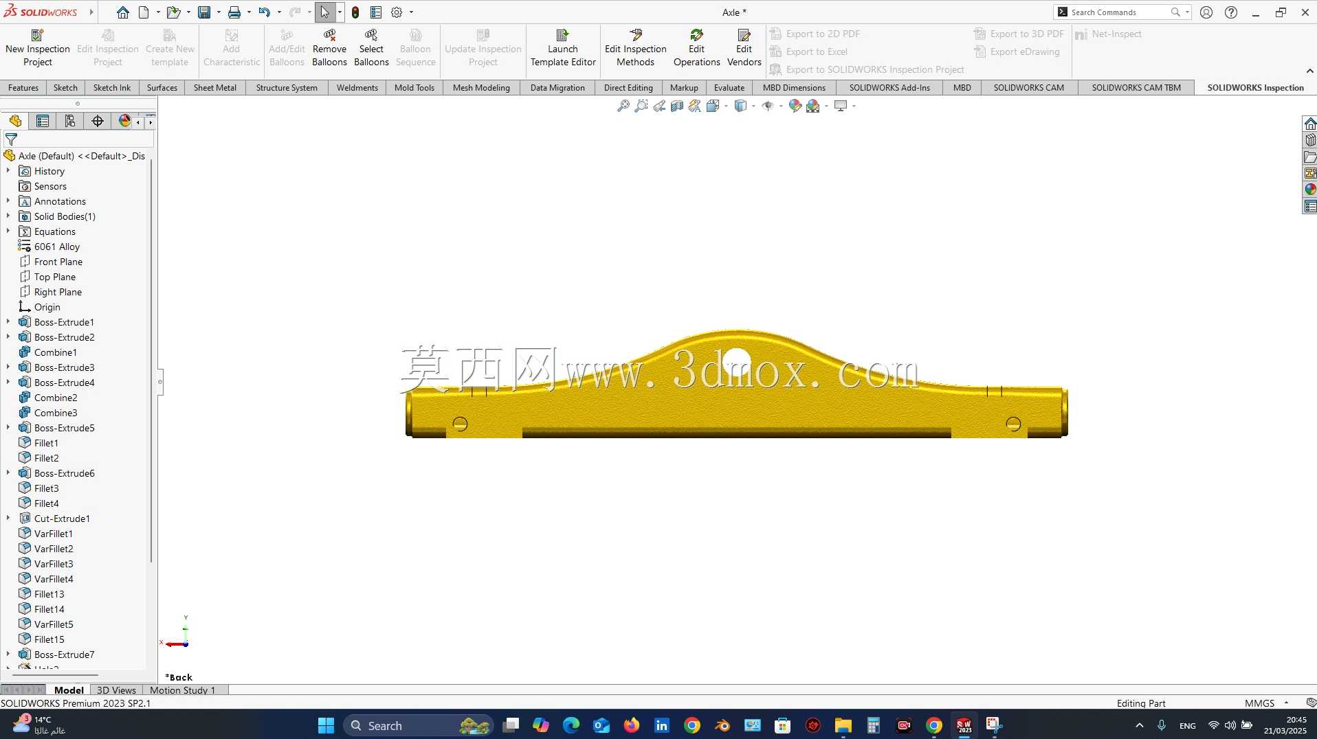This screenshot has width=1317, height=739.
Task: Click New Inspection Project button
Action: 38,47
